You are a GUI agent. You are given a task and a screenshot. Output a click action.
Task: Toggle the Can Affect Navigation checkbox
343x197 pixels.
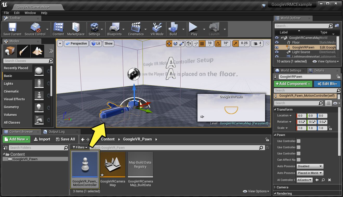click(x=299, y=160)
